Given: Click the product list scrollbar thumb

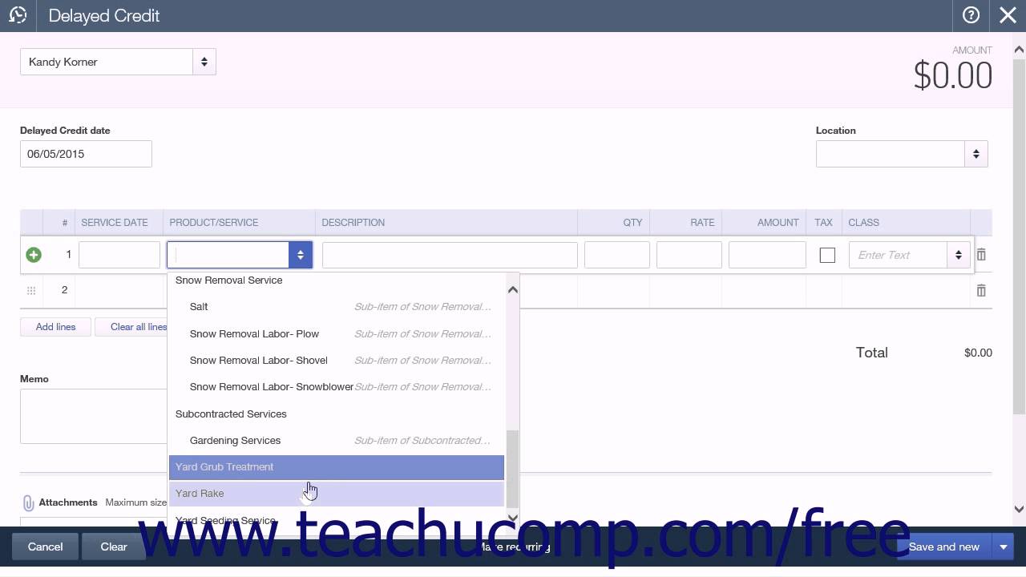Looking at the screenshot, I should click(513, 469).
